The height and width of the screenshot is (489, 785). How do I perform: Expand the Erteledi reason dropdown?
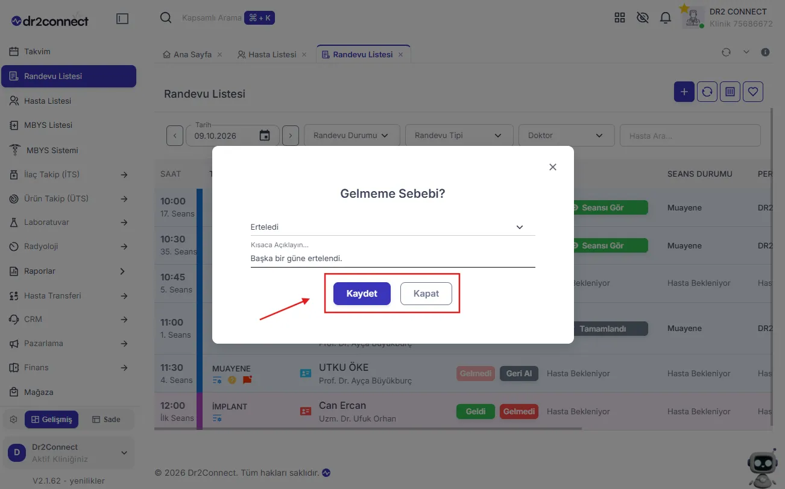[x=392, y=227]
